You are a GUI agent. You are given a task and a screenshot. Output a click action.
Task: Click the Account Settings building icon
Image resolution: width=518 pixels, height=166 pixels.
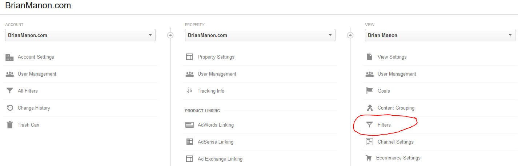[9, 57]
